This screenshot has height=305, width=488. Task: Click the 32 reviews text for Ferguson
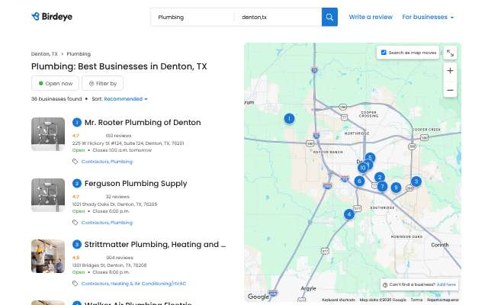pos(117,197)
